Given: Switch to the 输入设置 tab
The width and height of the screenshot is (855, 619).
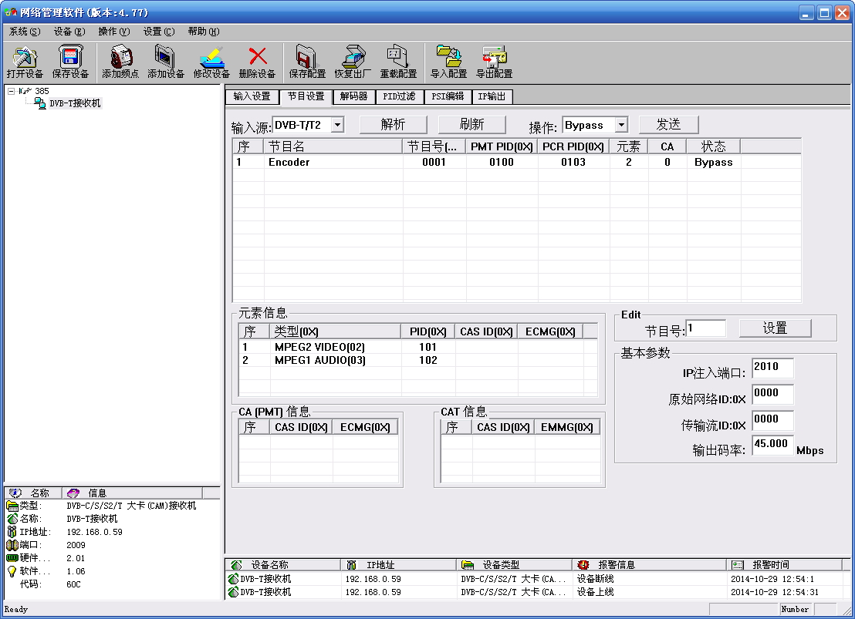Looking at the screenshot, I should [x=252, y=96].
